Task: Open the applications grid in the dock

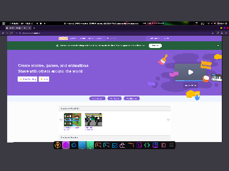Action: click(x=171, y=145)
